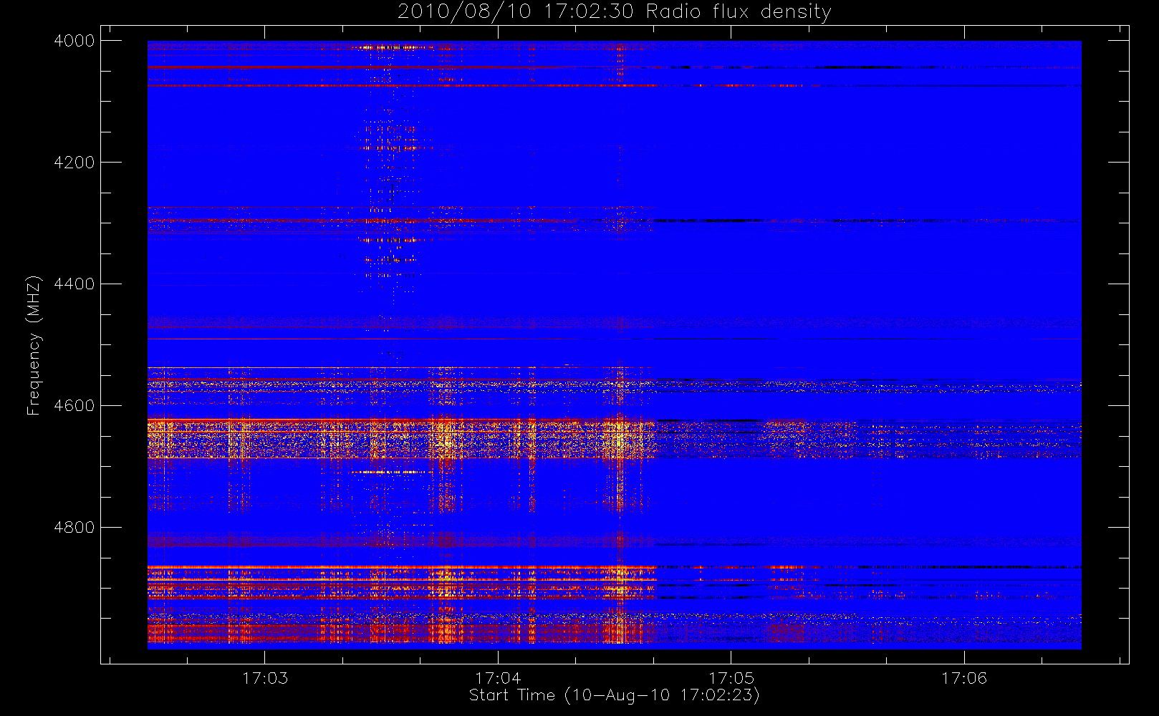Screen dimensions: 1159x716
Task: Click the '17:05' time axis label
Action: (731, 678)
